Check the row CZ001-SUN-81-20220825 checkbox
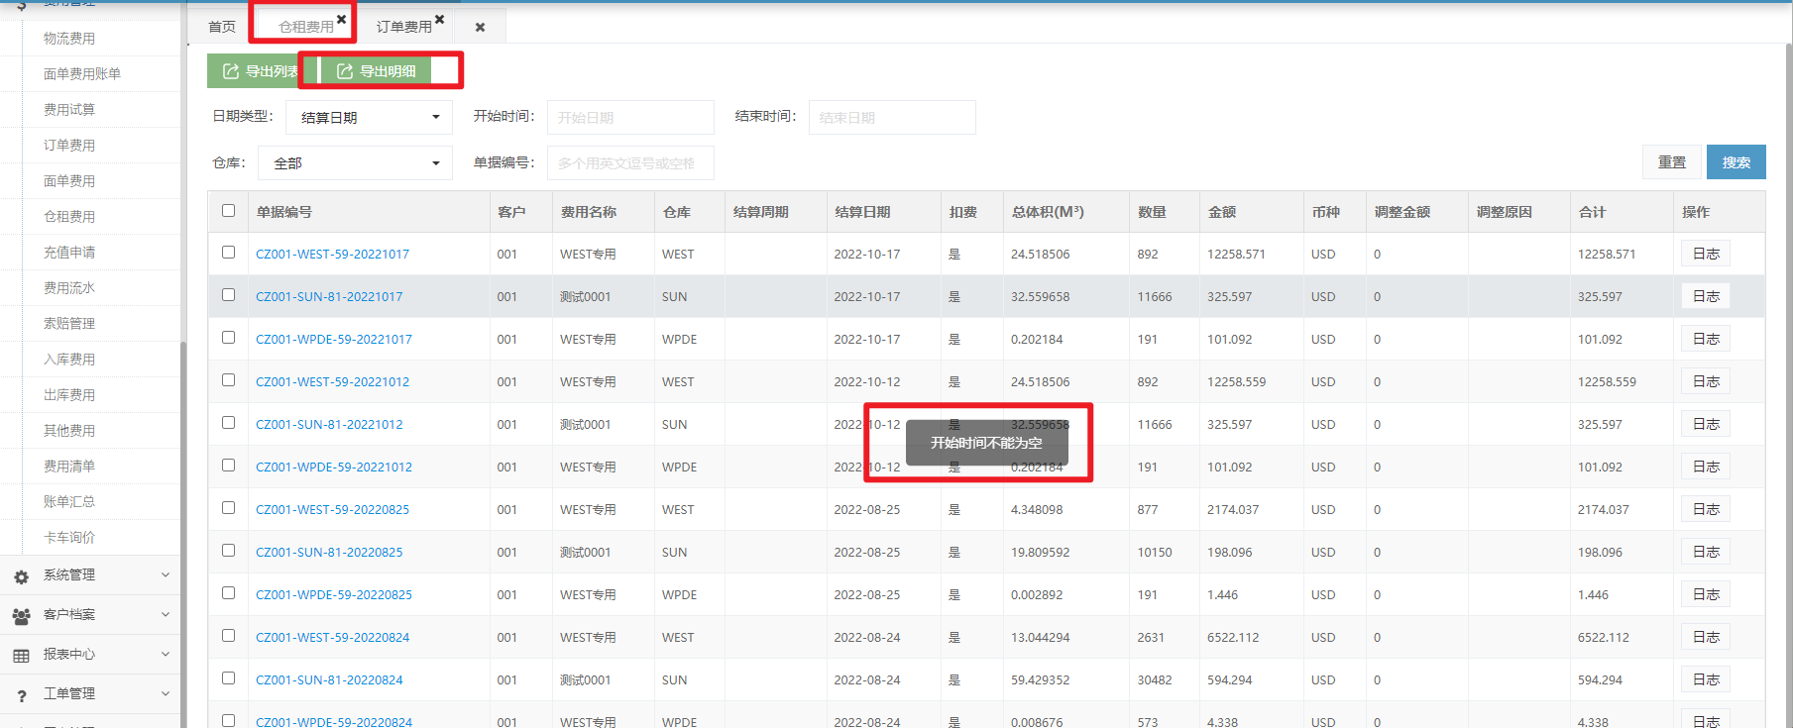1793x728 pixels. pyautogui.click(x=229, y=551)
